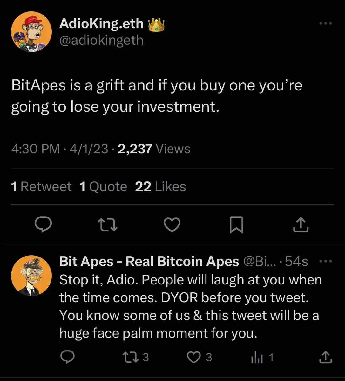The width and height of the screenshot is (345, 381).
Task: Reply to the Bit Apes comment
Action: click(67, 357)
